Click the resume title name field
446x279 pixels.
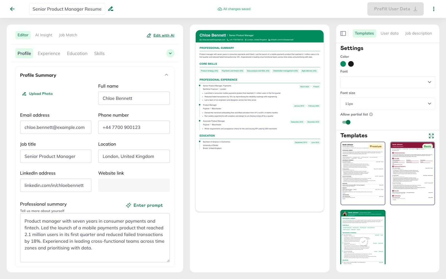click(x=67, y=9)
